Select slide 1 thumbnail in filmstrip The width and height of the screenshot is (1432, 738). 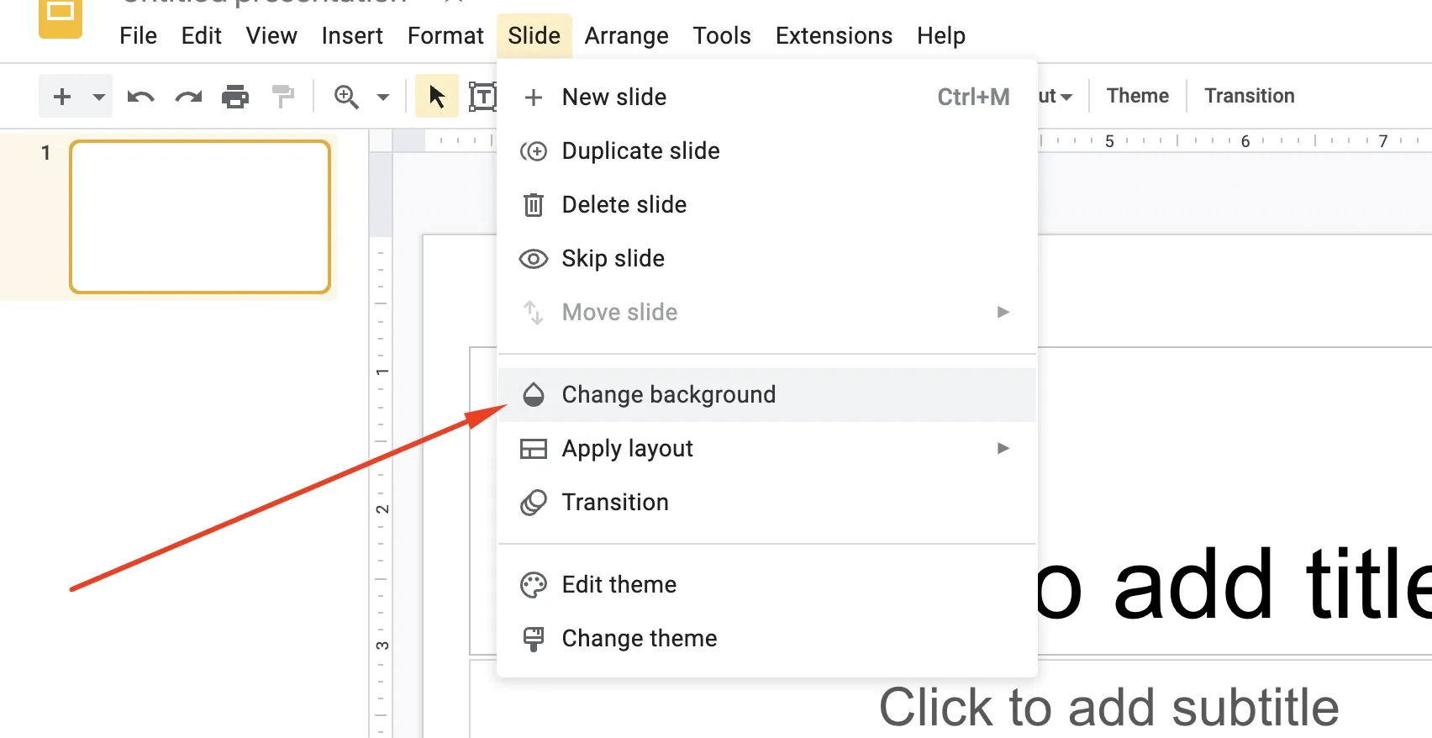(x=200, y=217)
